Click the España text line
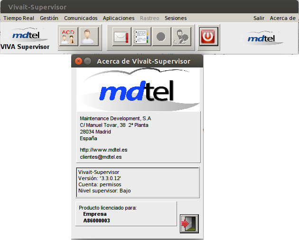The image size is (299, 240). point(88,138)
